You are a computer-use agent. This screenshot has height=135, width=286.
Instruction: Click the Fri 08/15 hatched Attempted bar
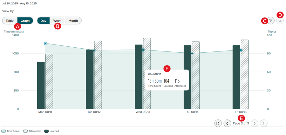click(245, 74)
